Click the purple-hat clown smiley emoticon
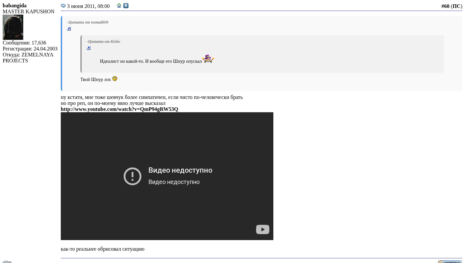Viewport: 465px width, 263px height. 208,59
